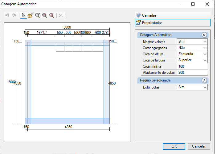Click the Afastamento de cotas value field

(192, 73)
